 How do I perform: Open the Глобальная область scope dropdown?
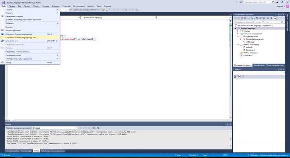click(x=119, y=17)
